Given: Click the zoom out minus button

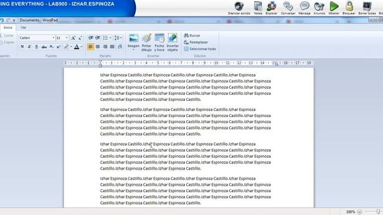Looking at the screenshot, I should [360, 212].
